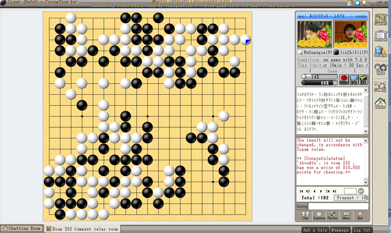
Task: Jump to last move
Action: pyautogui.click(x=334, y=191)
